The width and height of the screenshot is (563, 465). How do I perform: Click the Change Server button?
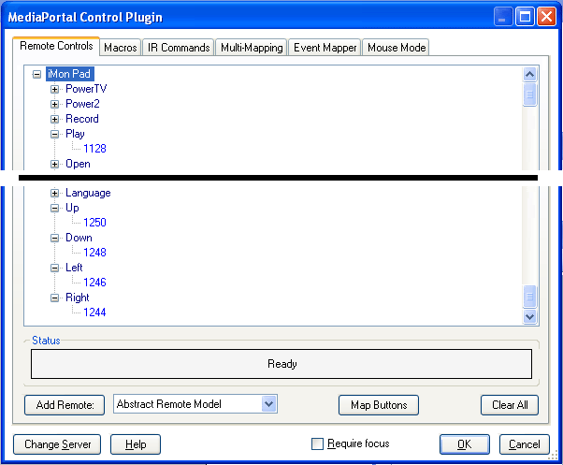(57, 444)
